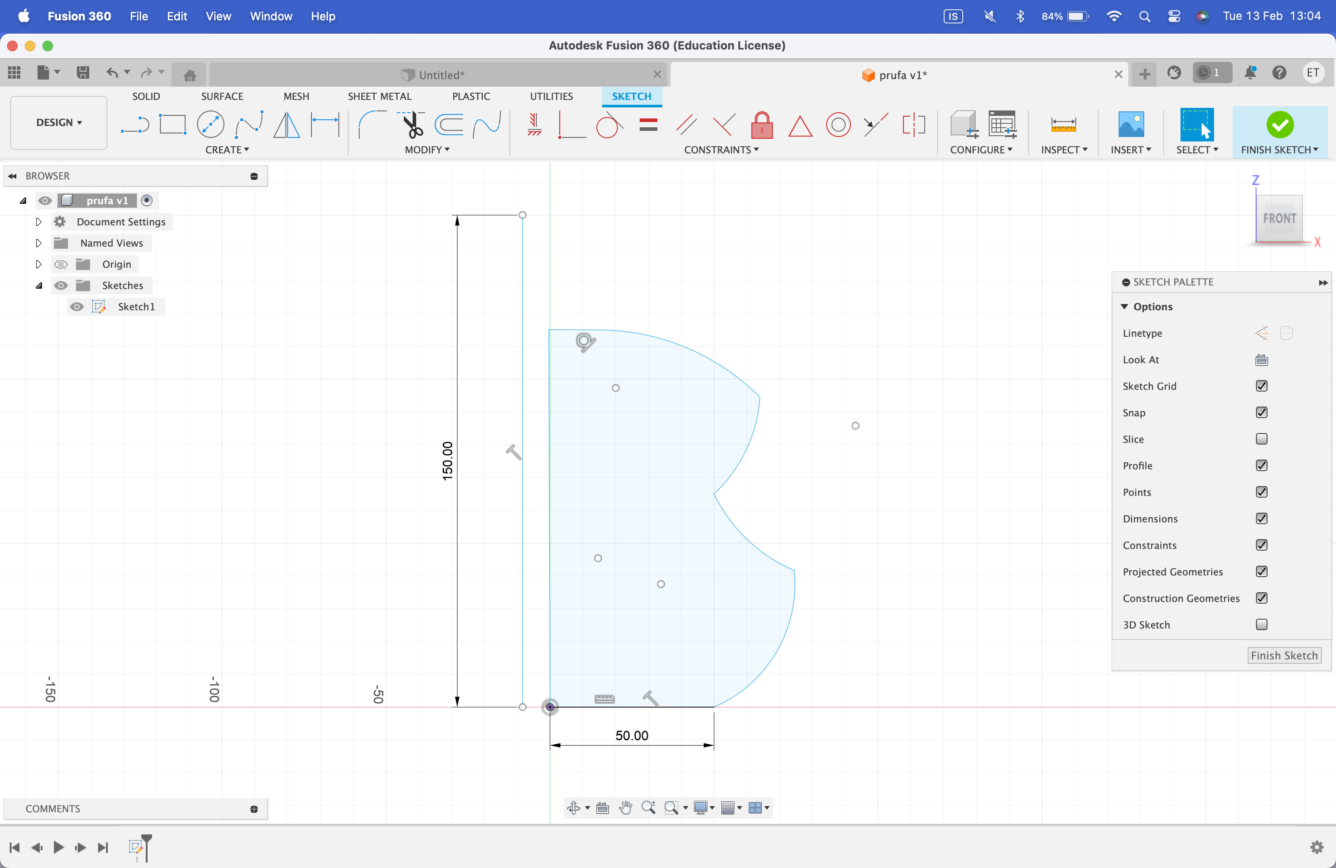Toggle the Sketch Grid checkbox

[1261, 386]
